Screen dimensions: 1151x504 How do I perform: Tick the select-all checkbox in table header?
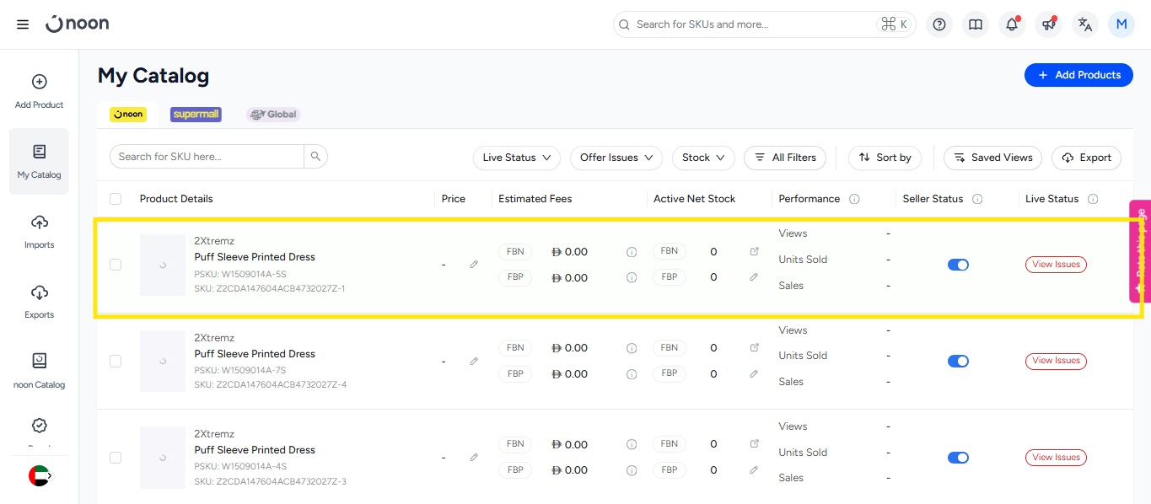click(116, 199)
